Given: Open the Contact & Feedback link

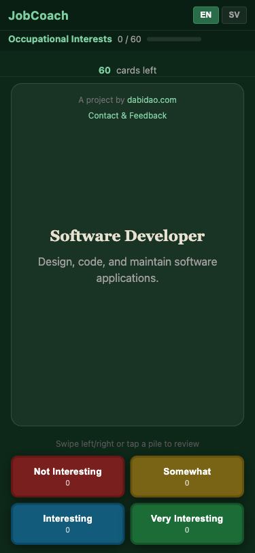Looking at the screenshot, I should tap(128, 116).
